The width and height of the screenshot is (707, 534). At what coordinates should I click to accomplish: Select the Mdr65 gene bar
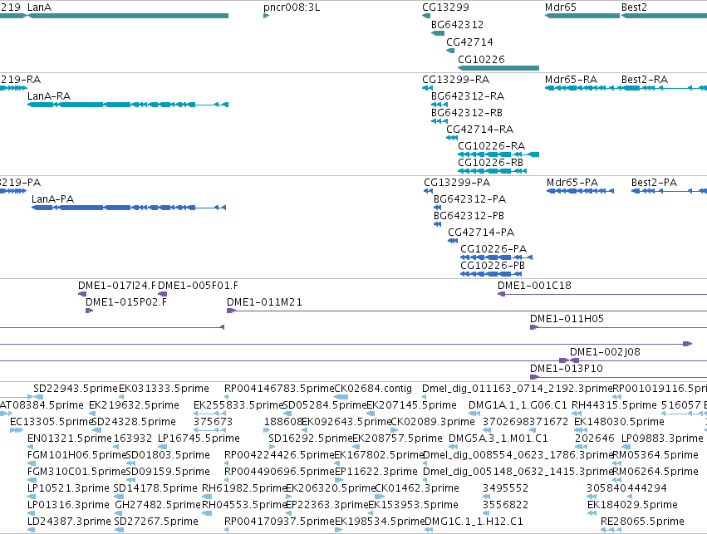[x=582, y=16]
